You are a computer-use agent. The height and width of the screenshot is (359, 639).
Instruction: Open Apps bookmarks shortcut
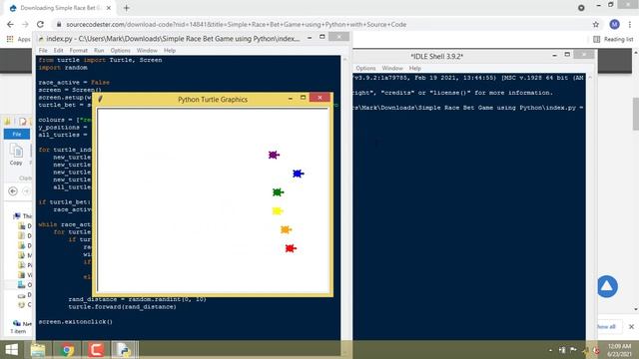coord(19,39)
